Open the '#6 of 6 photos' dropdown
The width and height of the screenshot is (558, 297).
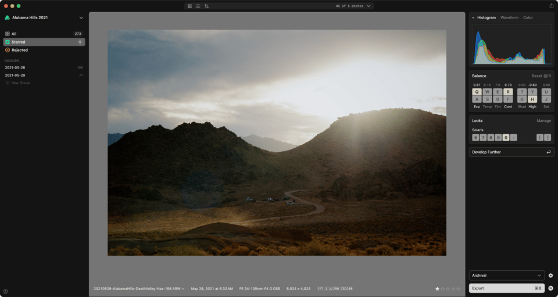click(353, 6)
